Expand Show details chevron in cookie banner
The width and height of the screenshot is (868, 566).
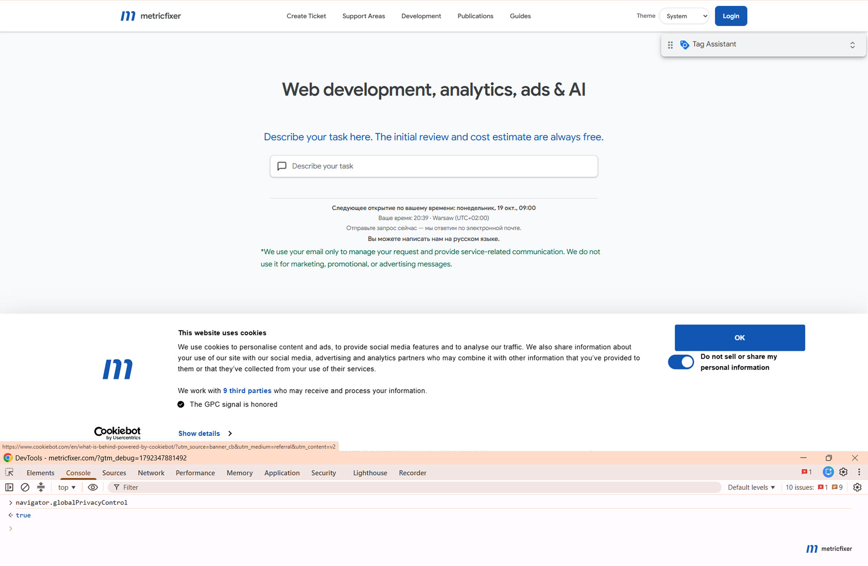[230, 434]
